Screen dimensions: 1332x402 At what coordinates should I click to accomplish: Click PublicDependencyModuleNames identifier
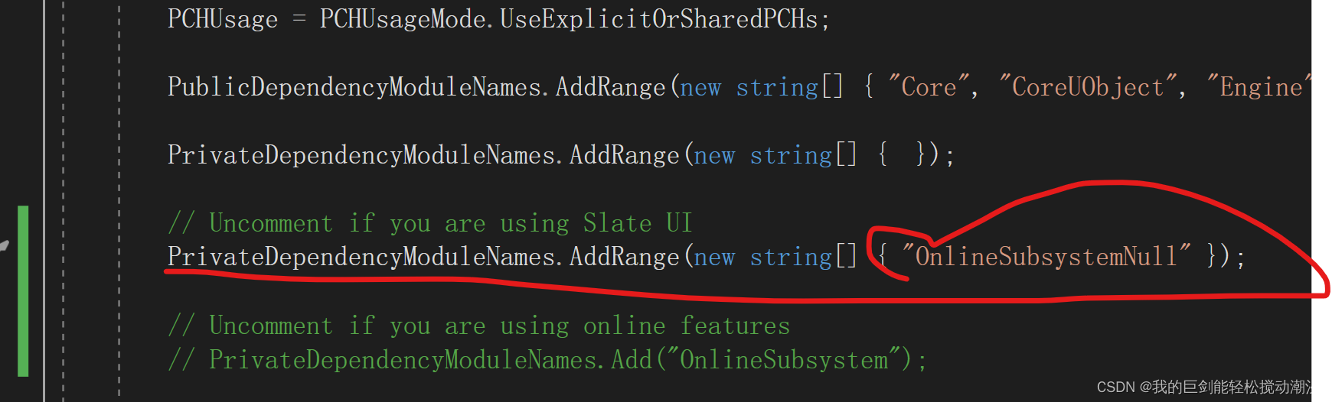[x=354, y=87]
